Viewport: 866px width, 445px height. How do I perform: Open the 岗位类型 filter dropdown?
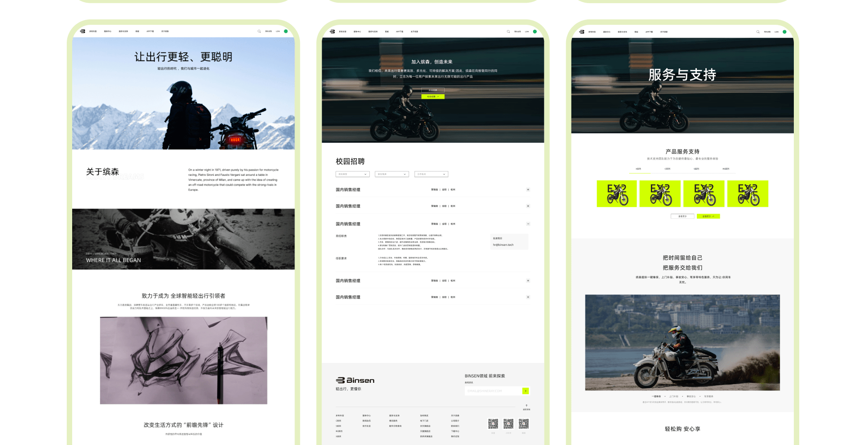click(x=353, y=174)
